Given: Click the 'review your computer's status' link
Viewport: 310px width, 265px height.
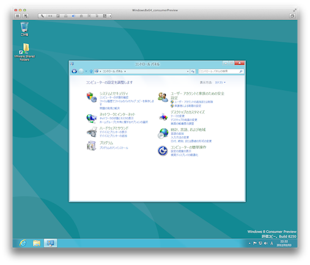Looking at the screenshot, I should click(x=114, y=98).
